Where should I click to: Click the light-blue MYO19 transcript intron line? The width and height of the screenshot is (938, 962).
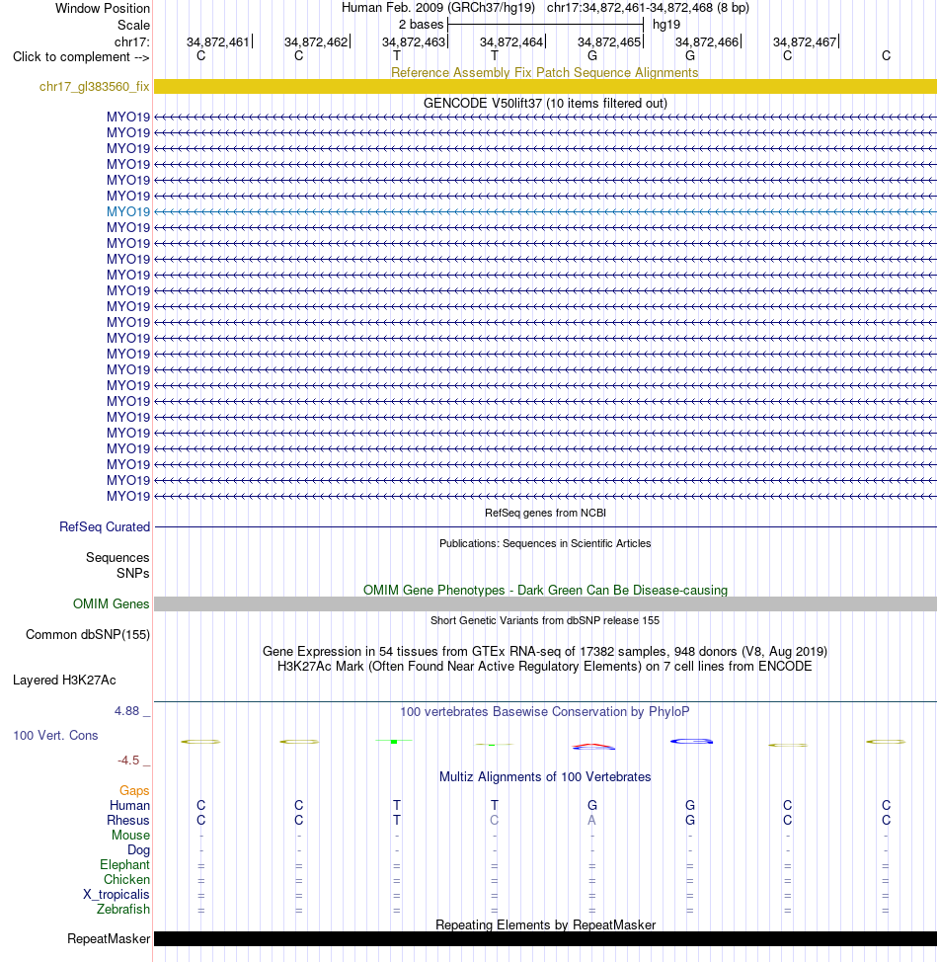pyautogui.click(x=545, y=211)
